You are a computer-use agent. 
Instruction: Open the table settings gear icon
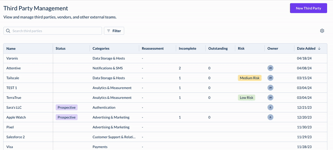(x=322, y=31)
